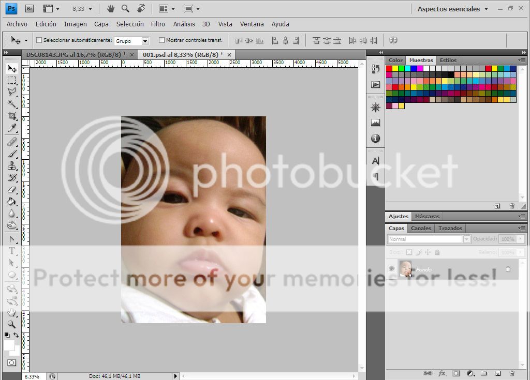Pick the Path Selection arrow tool
530x380 pixels.
[x=12, y=263]
